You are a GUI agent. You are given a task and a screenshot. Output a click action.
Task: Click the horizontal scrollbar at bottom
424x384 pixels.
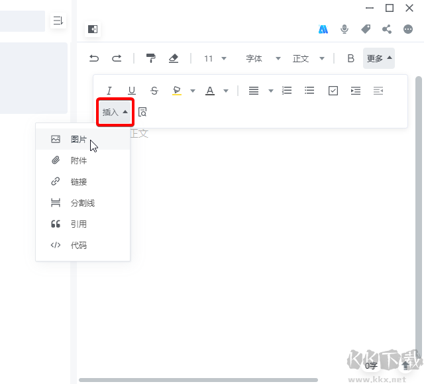[x=199, y=380]
